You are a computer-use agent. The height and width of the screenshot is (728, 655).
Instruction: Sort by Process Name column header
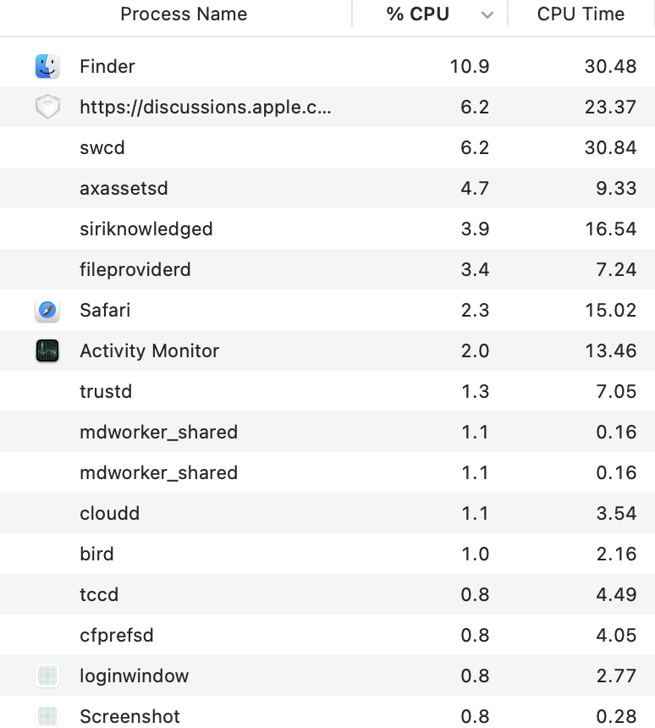(184, 14)
